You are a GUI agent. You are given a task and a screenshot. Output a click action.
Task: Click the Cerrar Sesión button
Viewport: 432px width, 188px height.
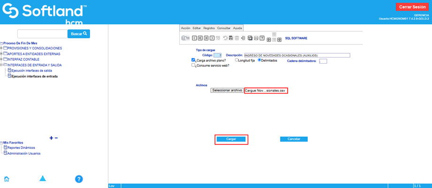pyautogui.click(x=412, y=7)
